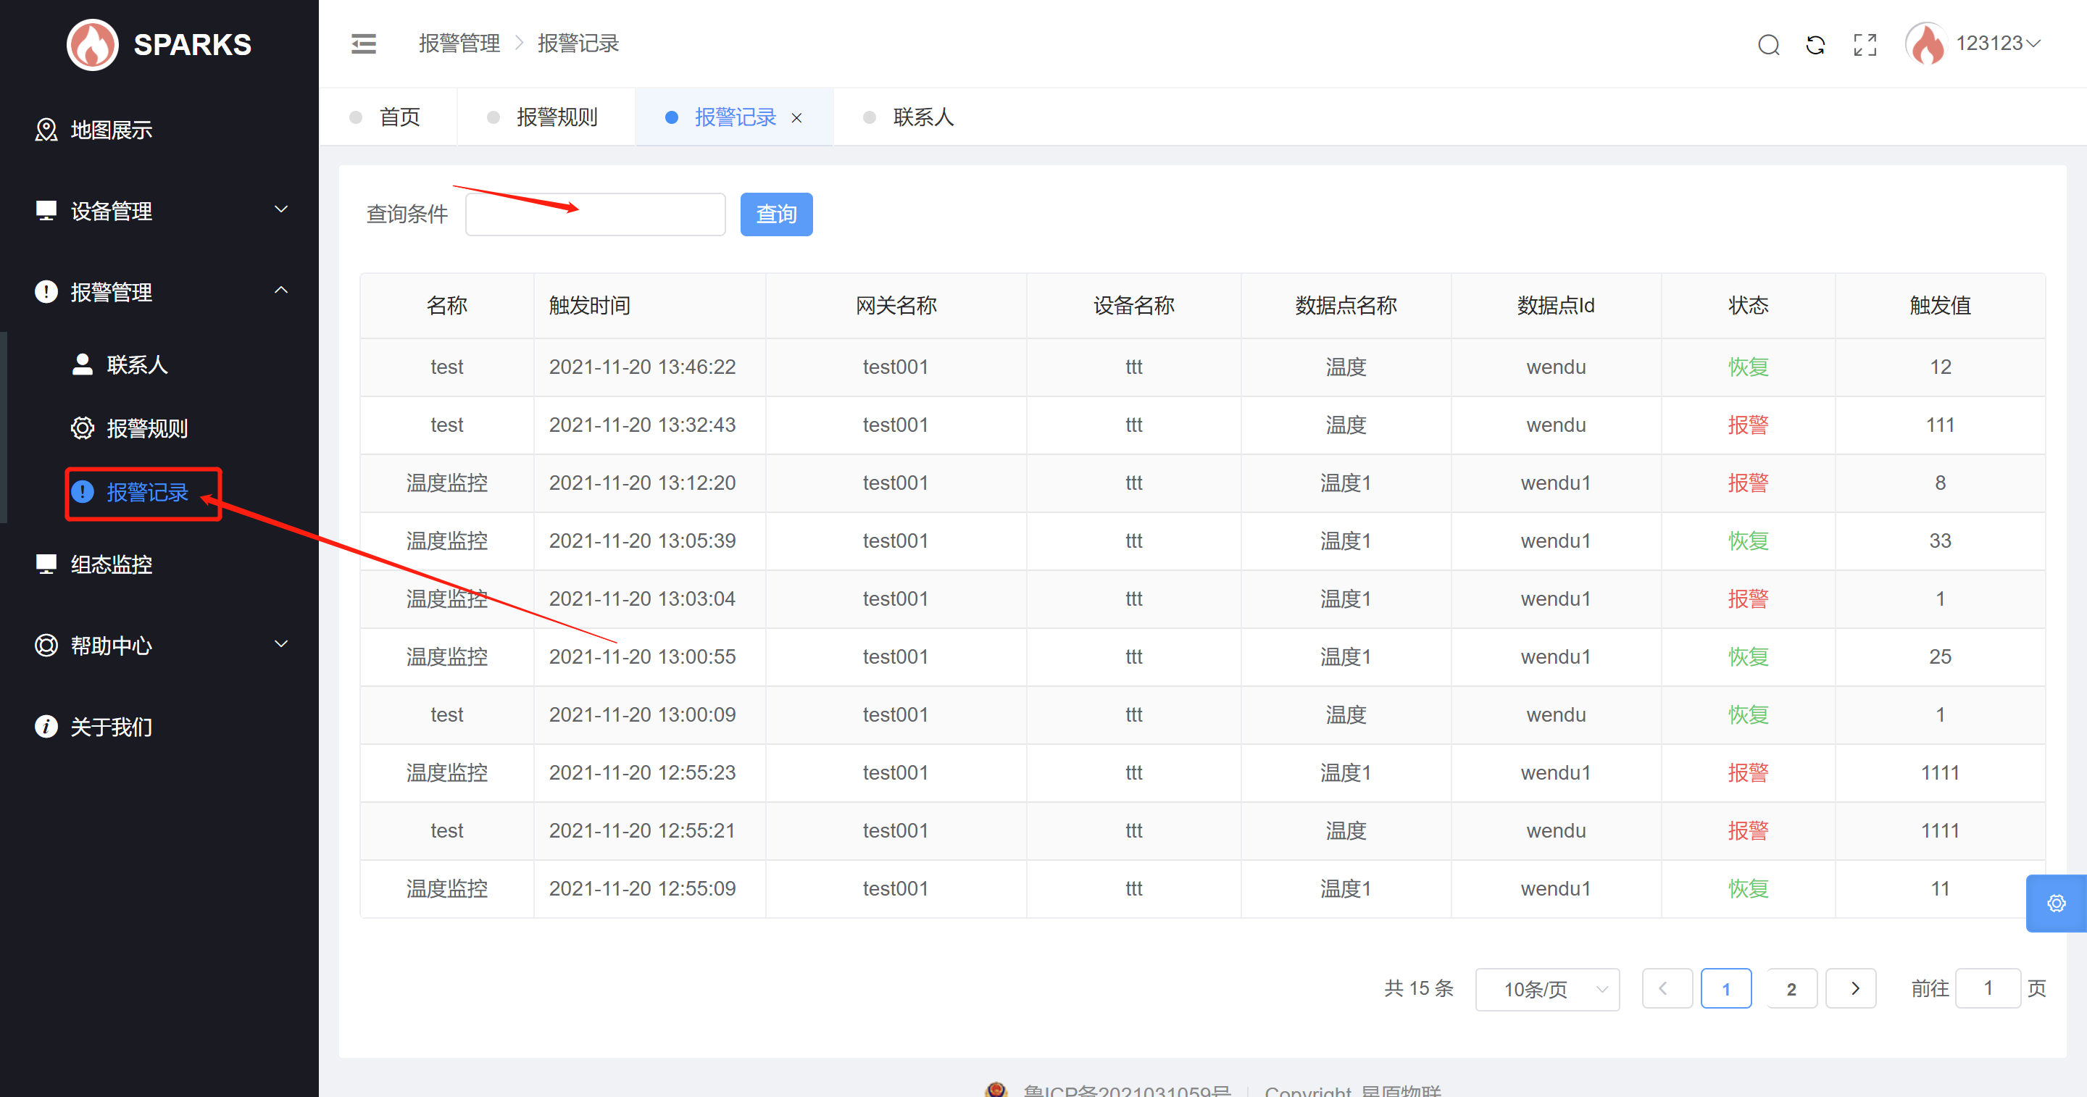Toggle fullscreen mode icon

1865,44
